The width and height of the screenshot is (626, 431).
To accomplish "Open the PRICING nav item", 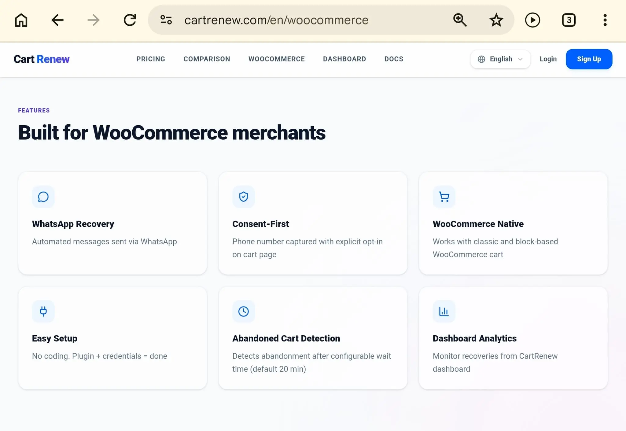I will pos(151,59).
